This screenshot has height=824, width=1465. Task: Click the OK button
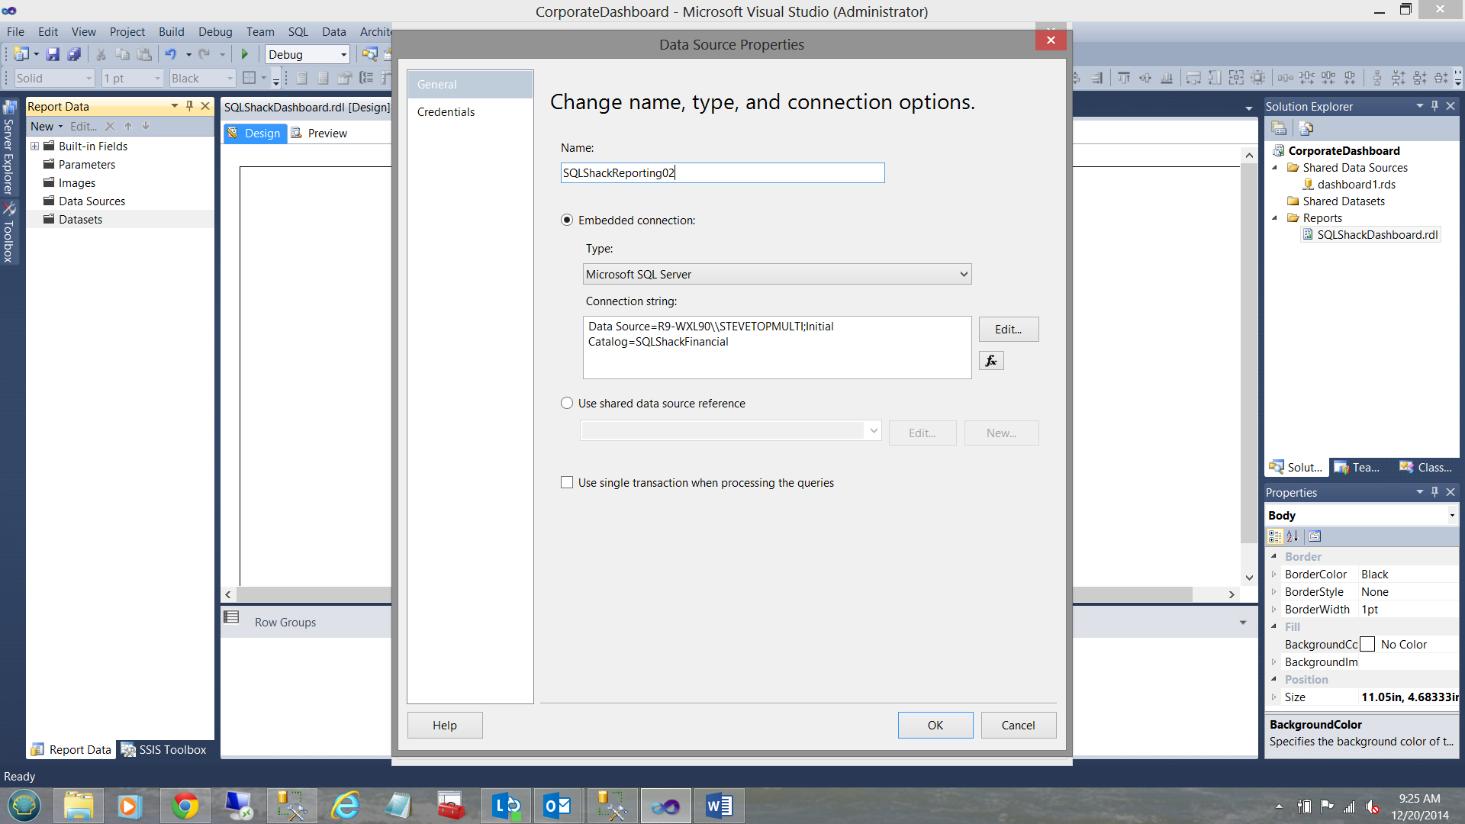click(x=935, y=726)
